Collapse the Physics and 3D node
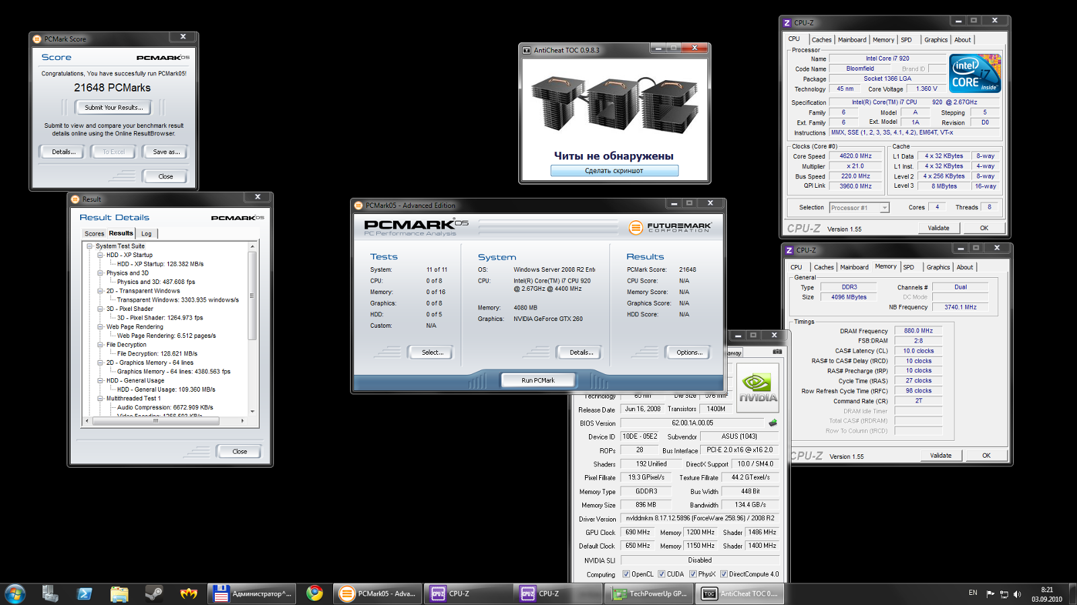 100,273
